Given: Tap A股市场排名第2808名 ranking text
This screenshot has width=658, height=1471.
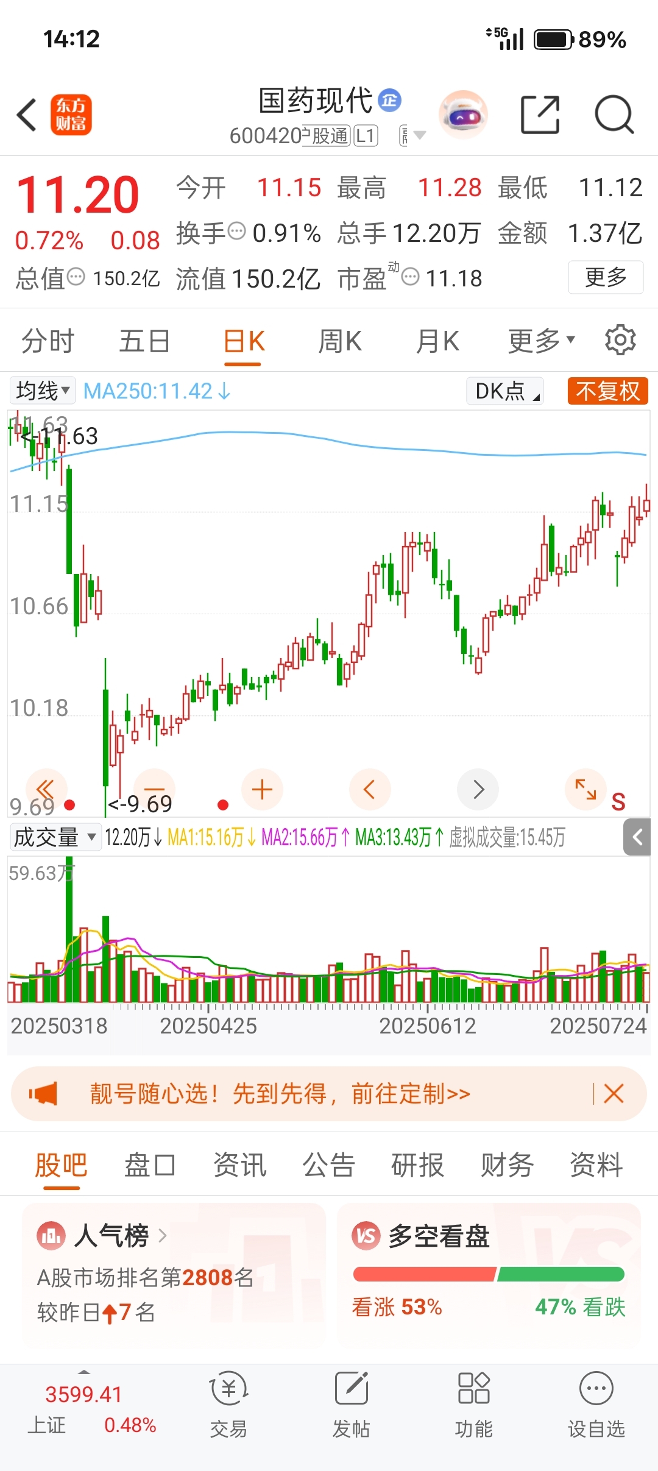Looking at the screenshot, I should [145, 1277].
